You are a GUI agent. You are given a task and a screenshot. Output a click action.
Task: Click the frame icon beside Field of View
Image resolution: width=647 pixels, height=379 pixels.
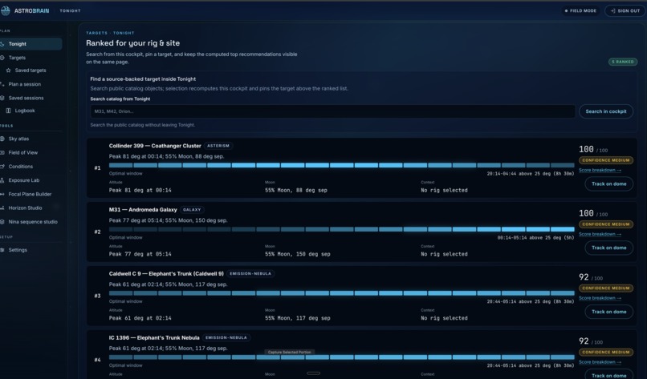click(2, 152)
